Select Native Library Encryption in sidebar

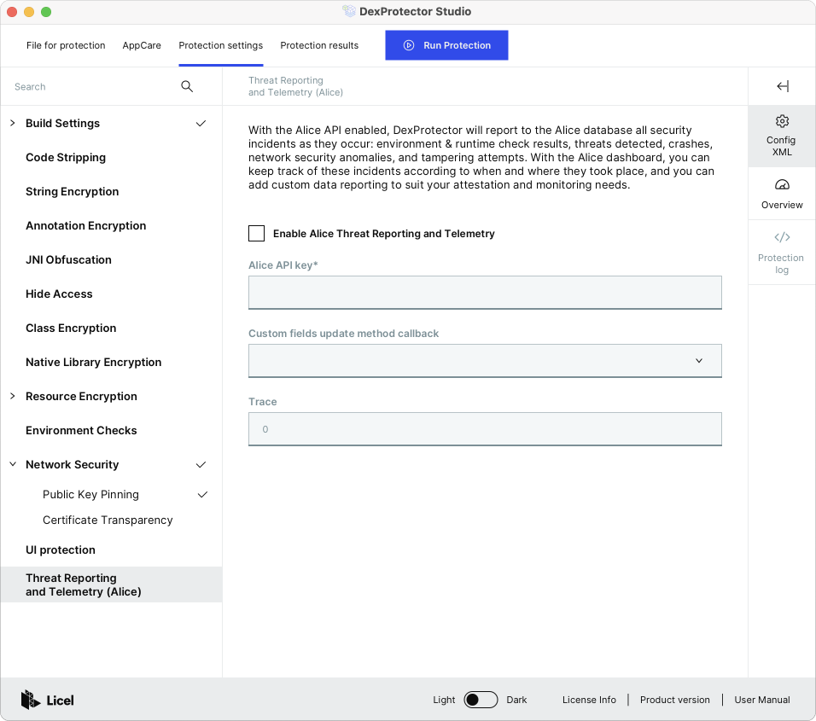(x=94, y=362)
